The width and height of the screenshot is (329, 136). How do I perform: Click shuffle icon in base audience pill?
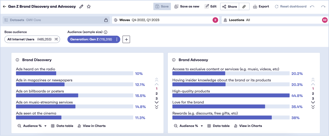56,39
